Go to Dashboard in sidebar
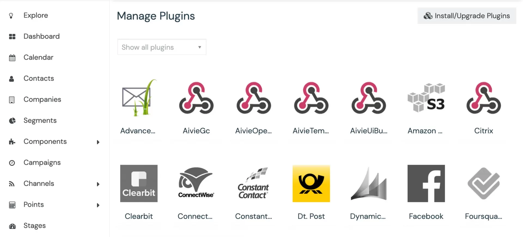The width and height of the screenshot is (523, 237). pos(41,36)
